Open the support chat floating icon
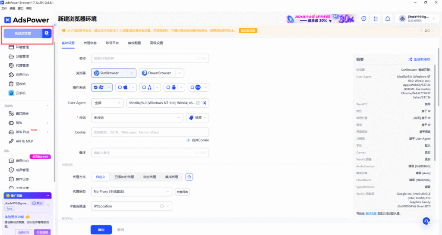The image size is (442, 235). [x=426, y=221]
